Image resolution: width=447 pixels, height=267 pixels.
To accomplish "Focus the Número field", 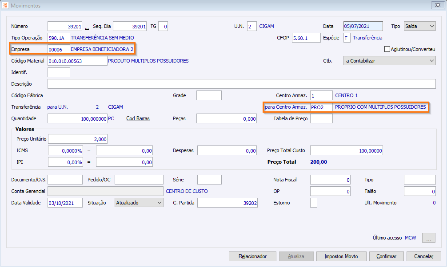I will pyautogui.click(x=65, y=26).
